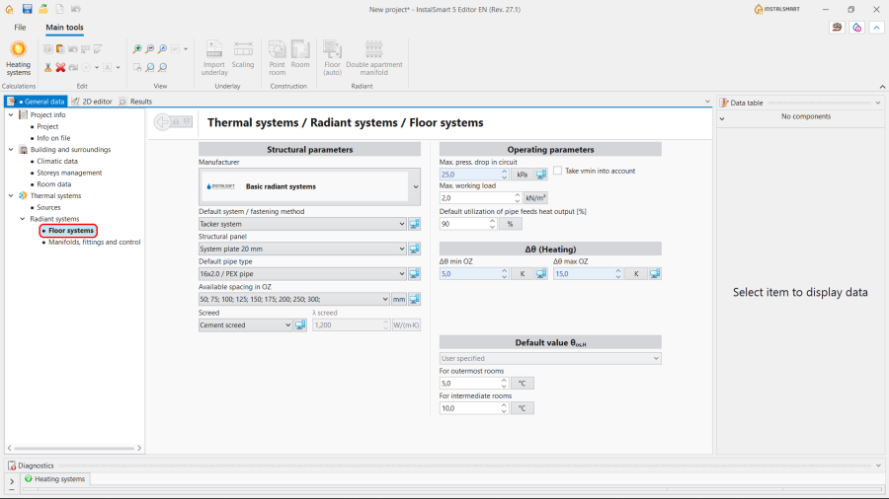The image size is (889, 499).
Task: Switch to Main tools ribbon tab
Action: tap(64, 28)
